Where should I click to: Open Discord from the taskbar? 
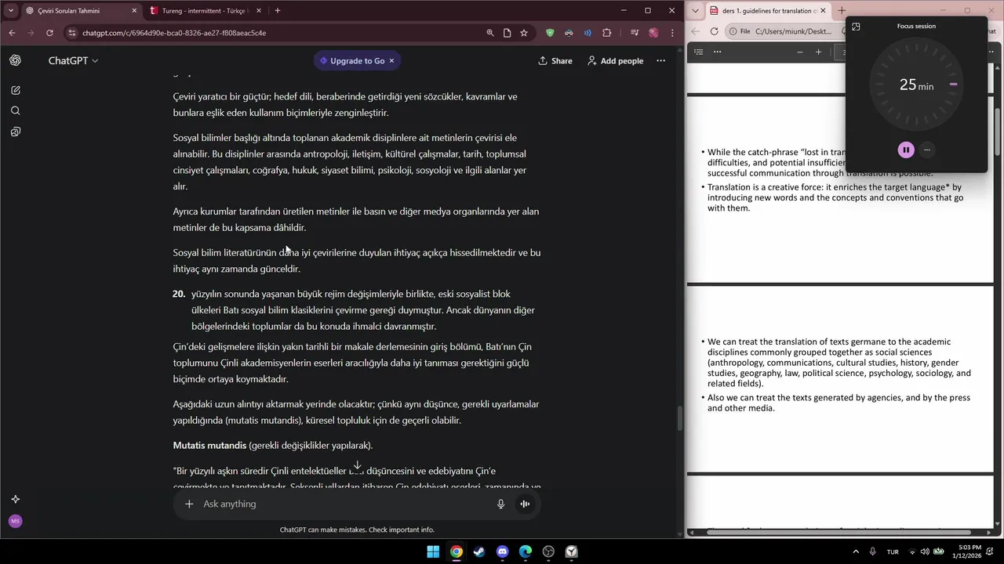[503, 551]
